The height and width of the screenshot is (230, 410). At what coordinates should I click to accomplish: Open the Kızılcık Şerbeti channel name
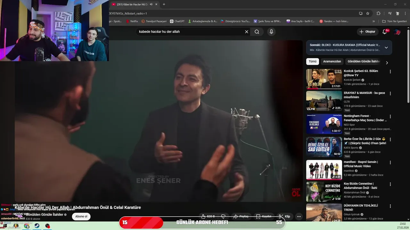coord(352,80)
